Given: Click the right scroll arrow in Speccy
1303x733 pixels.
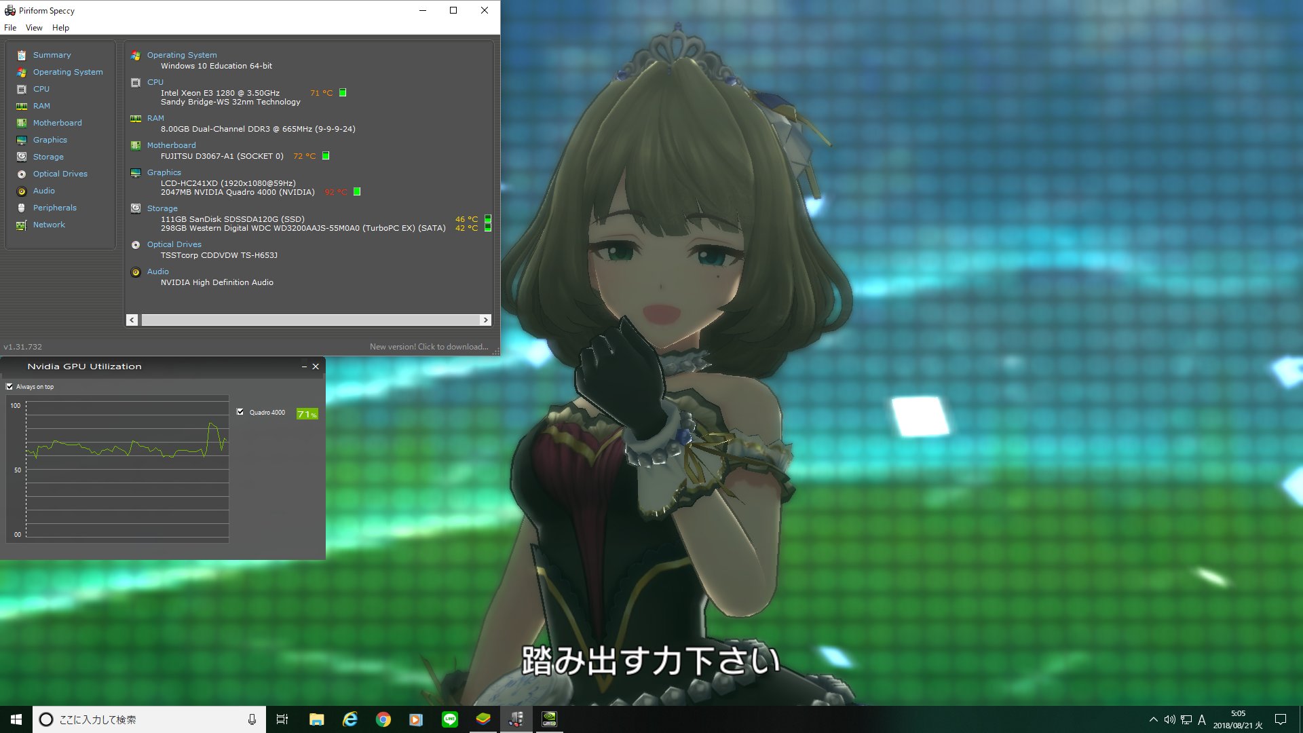Looking at the screenshot, I should click(x=485, y=320).
